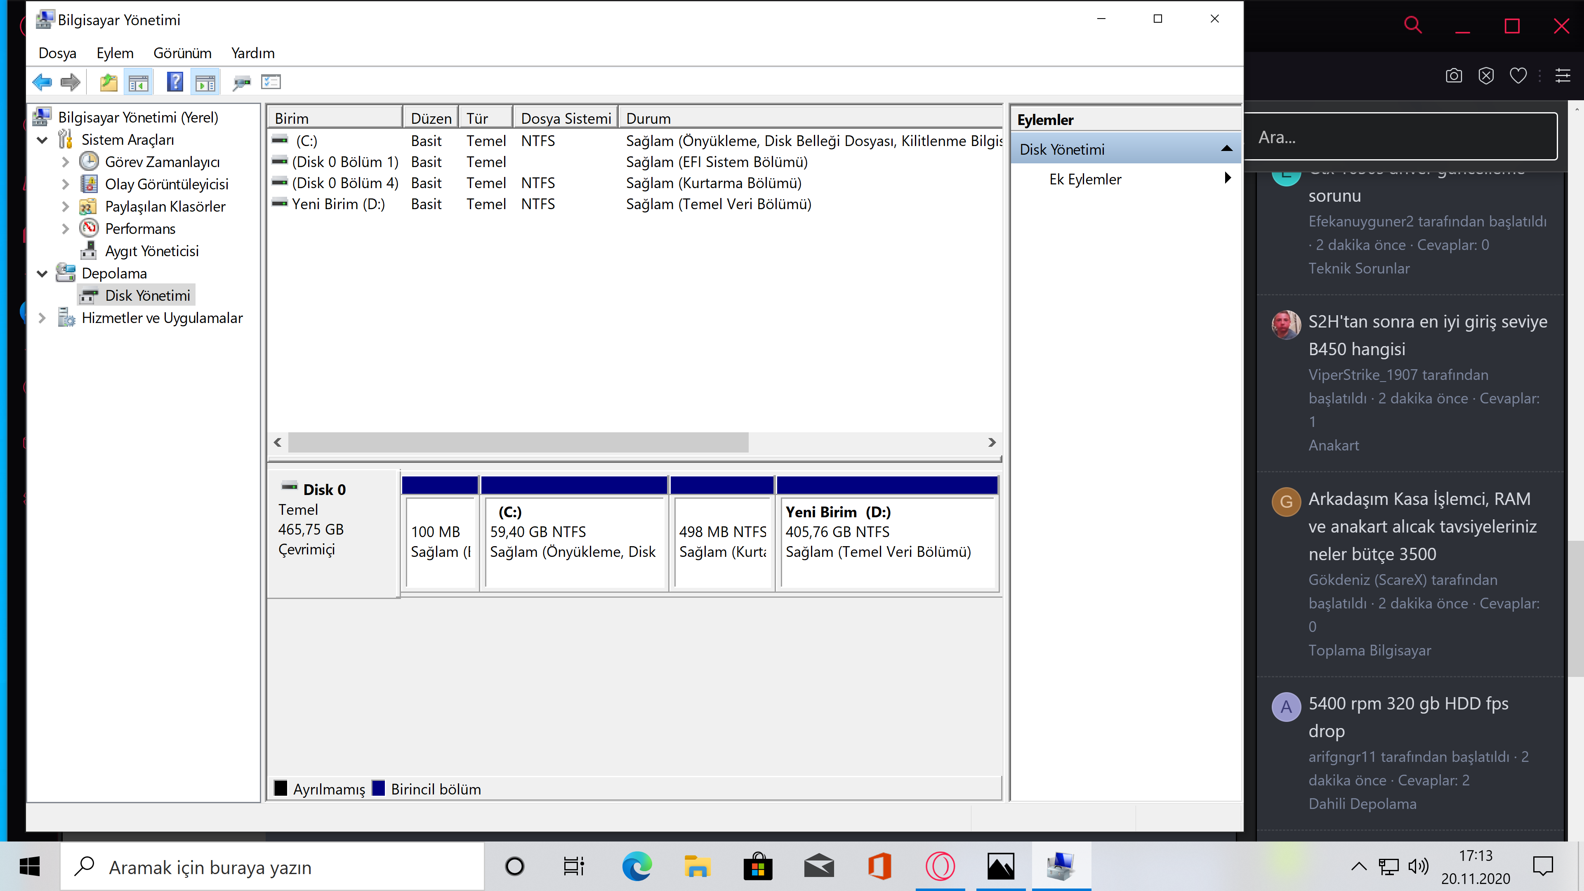Open the Eylem menu
This screenshot has height=891, width=1584.
pos(114,53)
